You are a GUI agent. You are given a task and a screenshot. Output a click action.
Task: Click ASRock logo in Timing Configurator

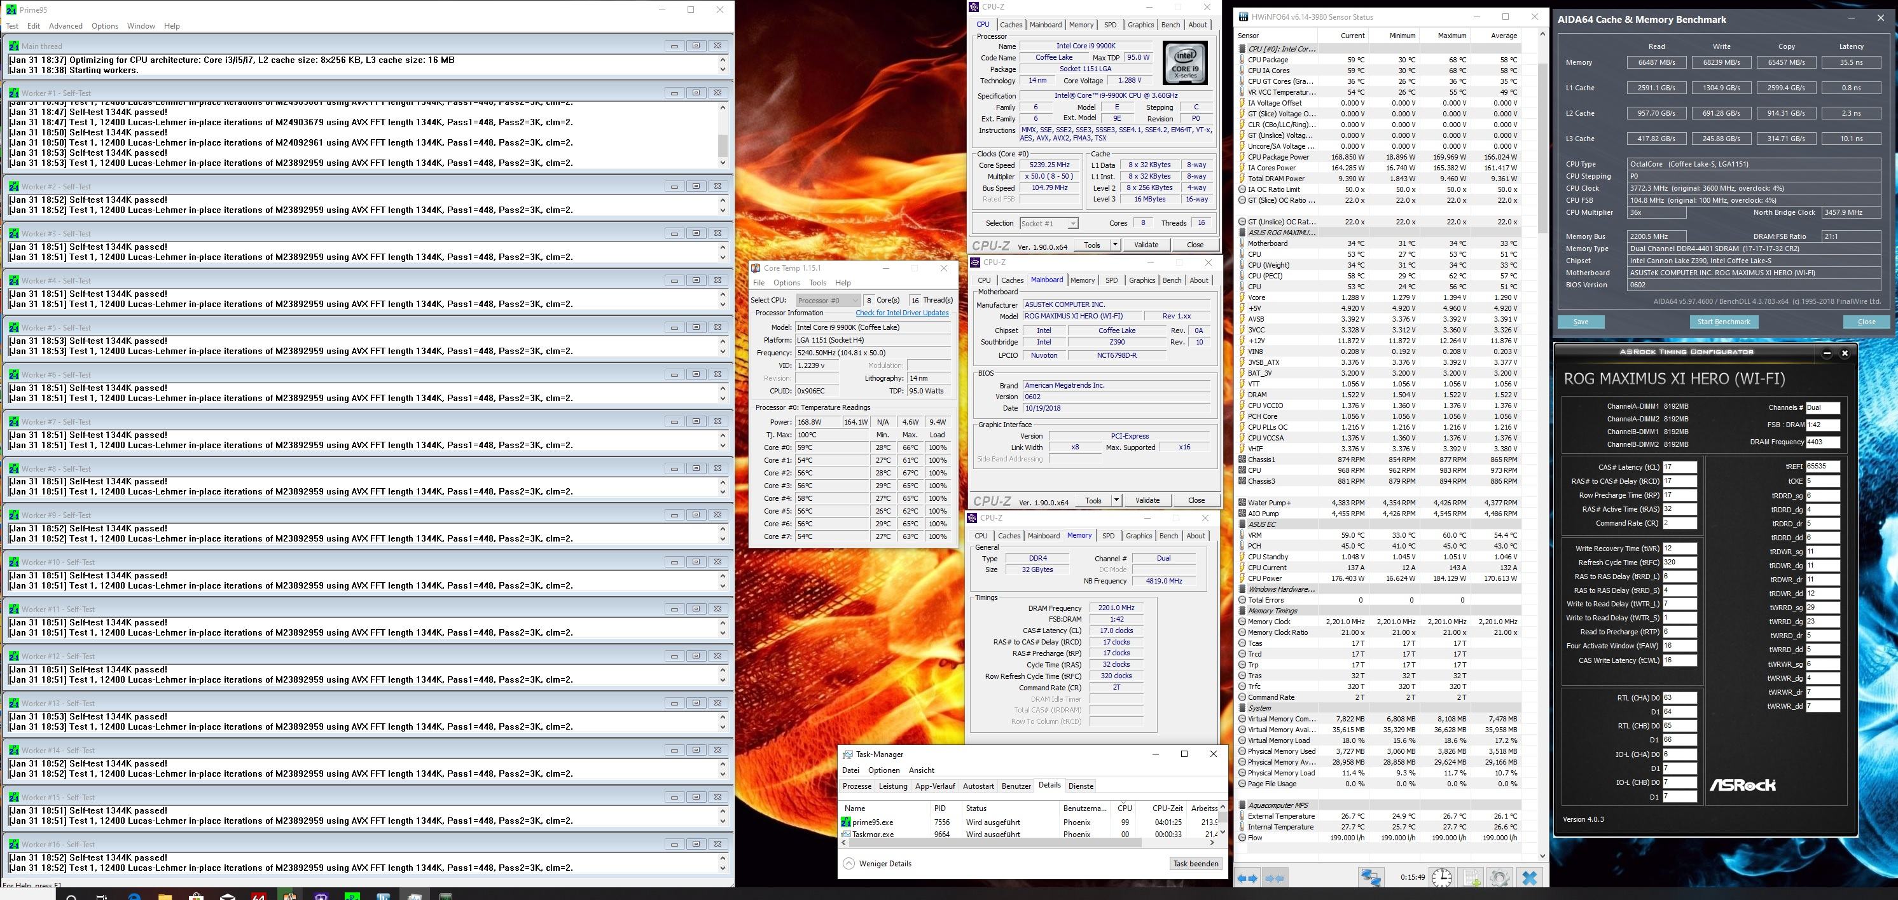[x=1743, y=785]
